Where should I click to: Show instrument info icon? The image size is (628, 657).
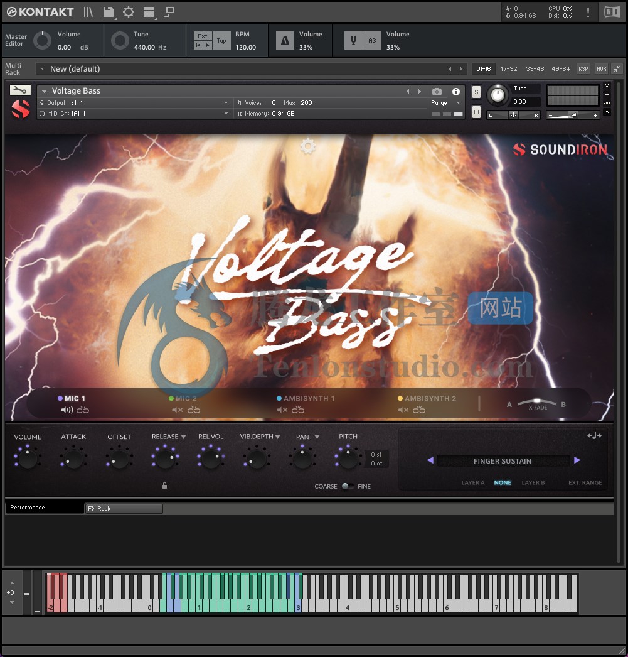(456, 91)
